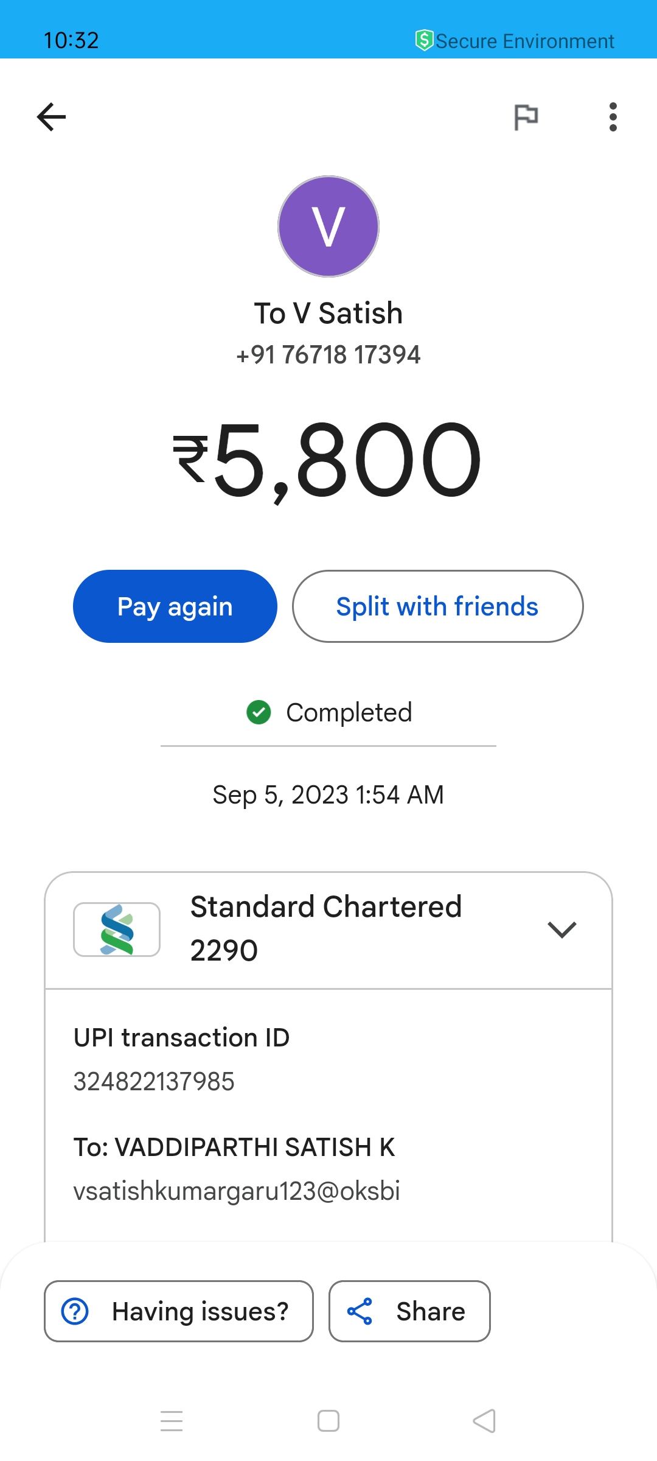Screen dimensions: 657x1461
Task: Open Android recent apps menu
Action: coord(172,1421)
